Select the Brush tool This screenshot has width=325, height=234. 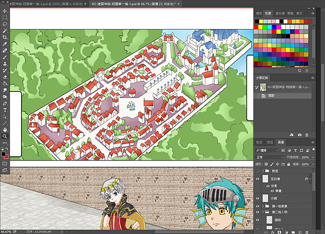(x=5, y=57)
